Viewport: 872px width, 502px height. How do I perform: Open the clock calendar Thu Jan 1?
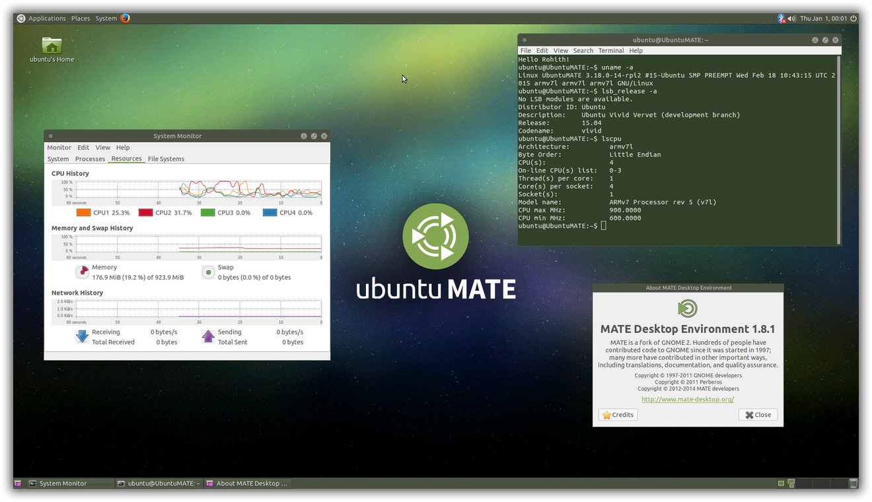[x=823, y=18]
